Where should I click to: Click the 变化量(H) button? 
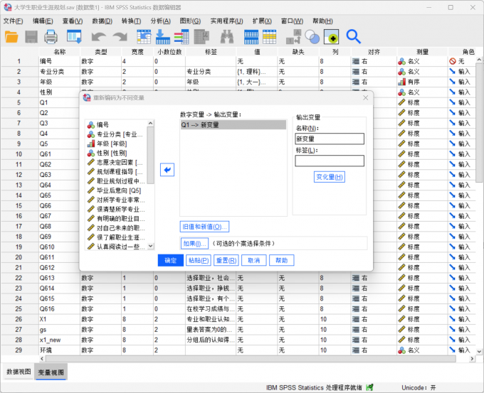pyautogui.click(x=330, y=177)
